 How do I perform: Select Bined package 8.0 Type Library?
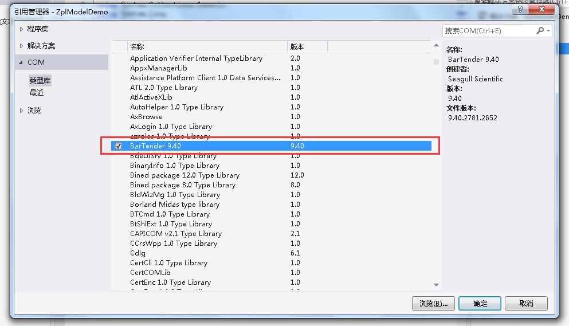coord(271,185)
